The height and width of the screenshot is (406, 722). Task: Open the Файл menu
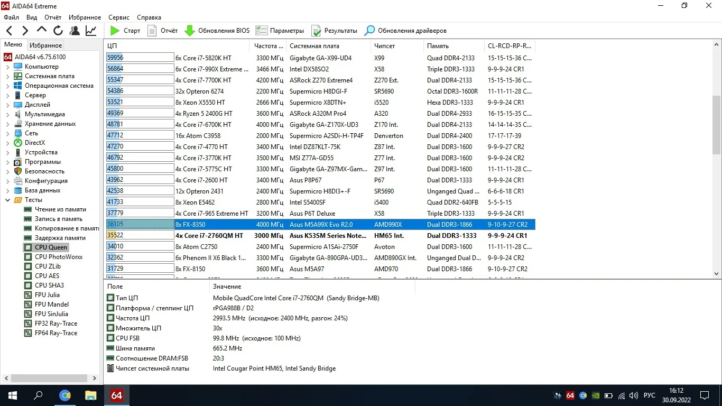point(11,17)
